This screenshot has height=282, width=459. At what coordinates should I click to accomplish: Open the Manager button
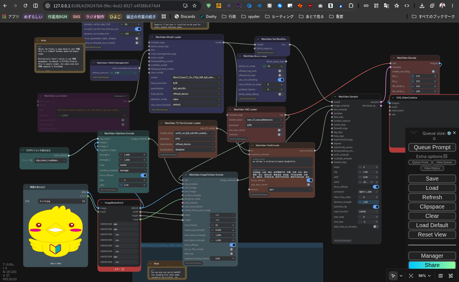pos(432,256)
